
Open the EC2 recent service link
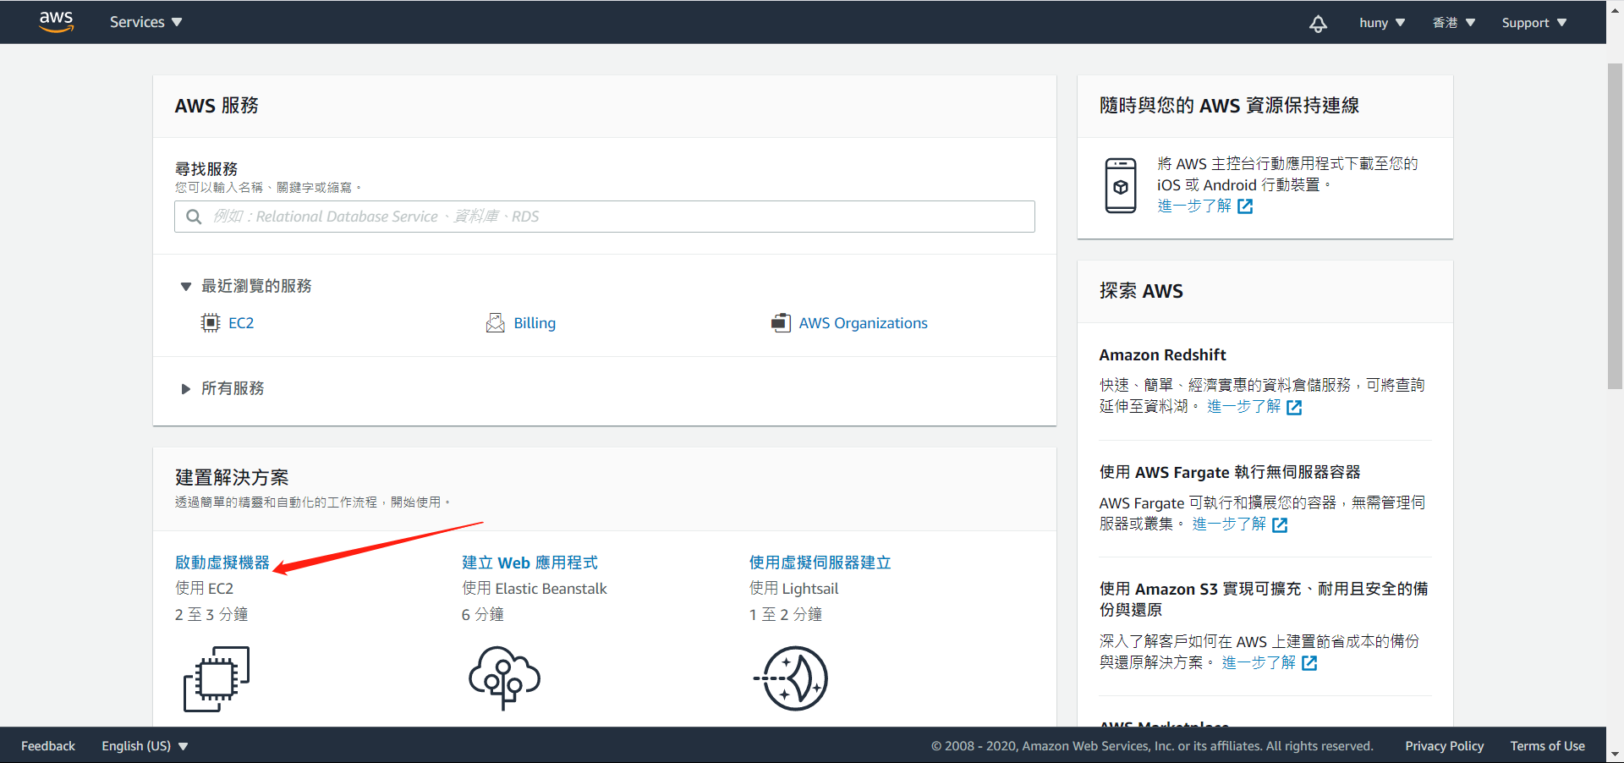[241, 323]
